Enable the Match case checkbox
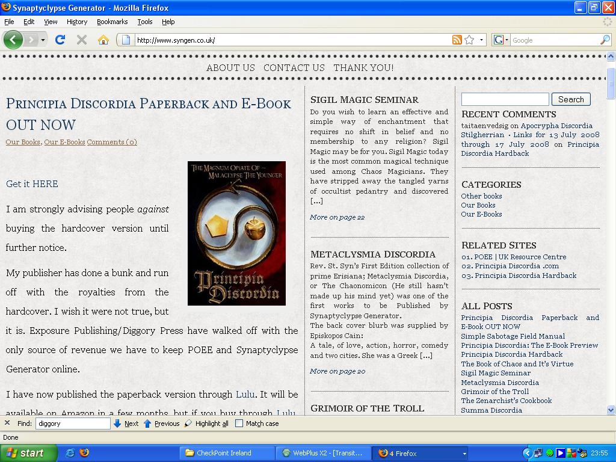Image resolution: width=616 pixels, height=462 pixels. click(x=239, y=423)
